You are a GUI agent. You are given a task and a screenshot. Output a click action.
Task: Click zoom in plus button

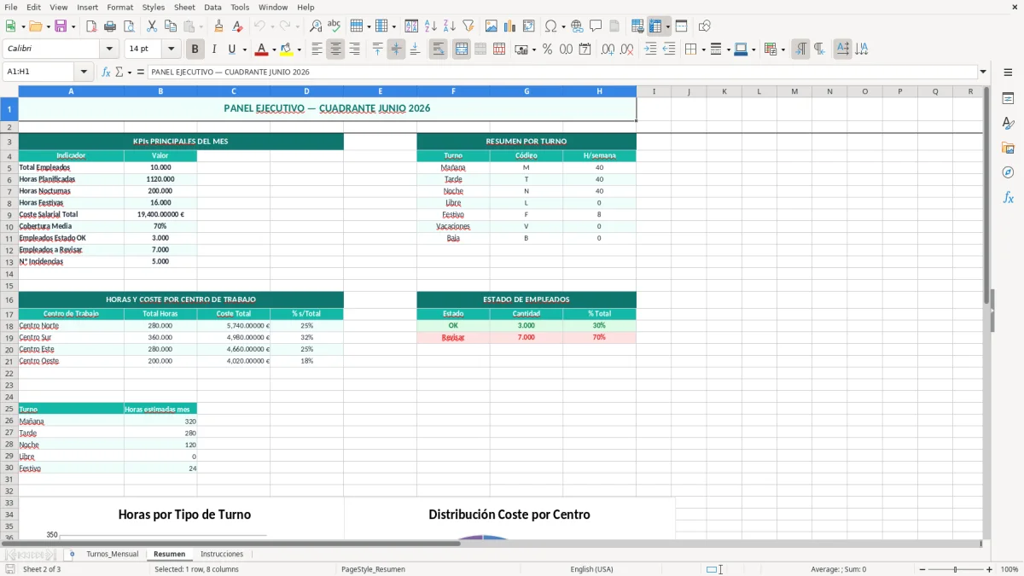[x=990, y=569]
